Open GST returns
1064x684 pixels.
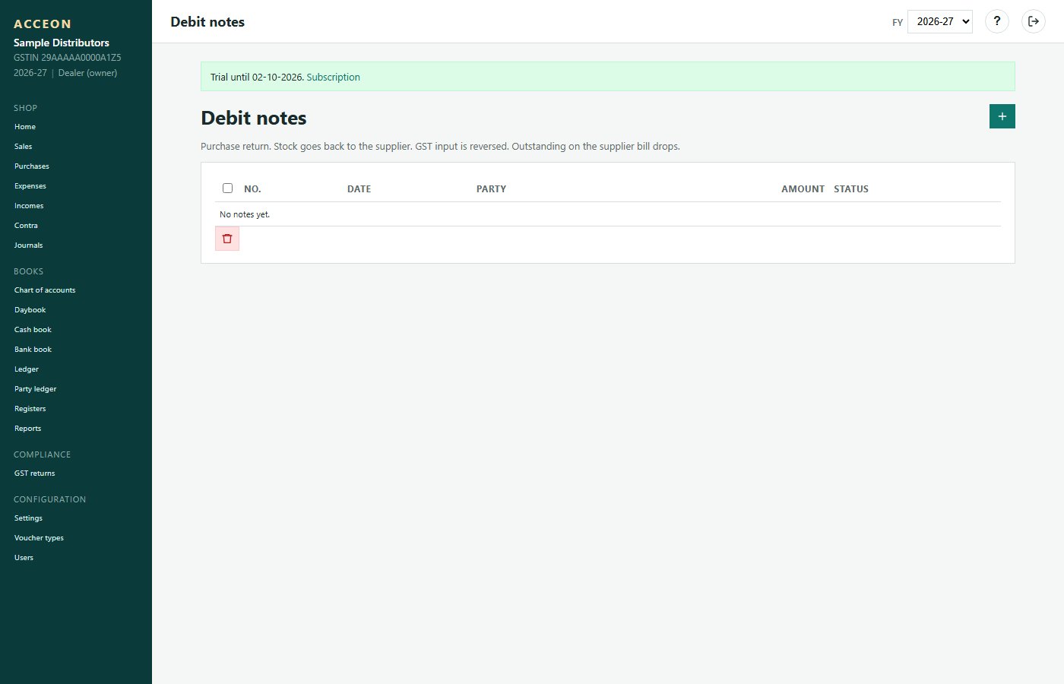[x=35, y=473]
